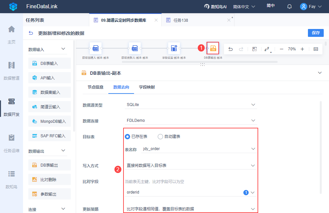Click the FineDataLink logo icon

coord(13,7)
